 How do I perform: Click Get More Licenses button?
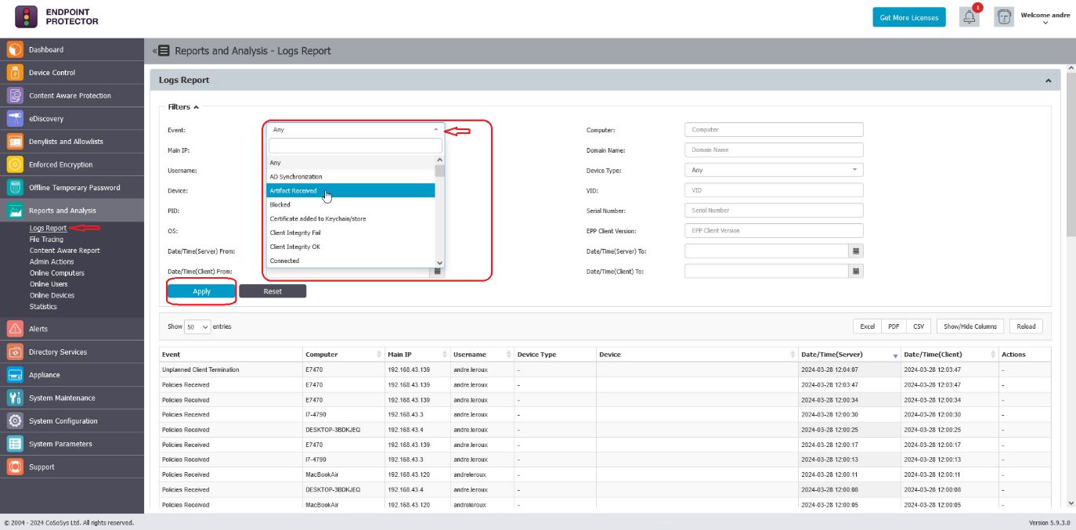coord(908,17)
